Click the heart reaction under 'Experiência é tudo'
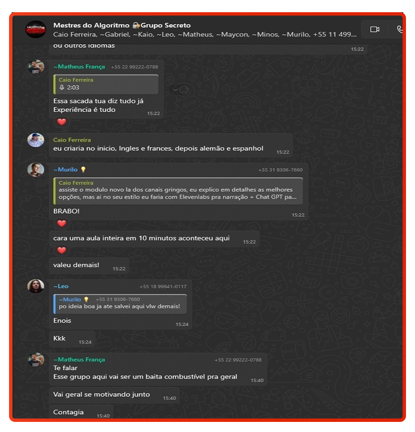 (62, 122)
